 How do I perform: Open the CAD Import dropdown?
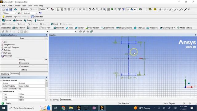click(174, 28)
